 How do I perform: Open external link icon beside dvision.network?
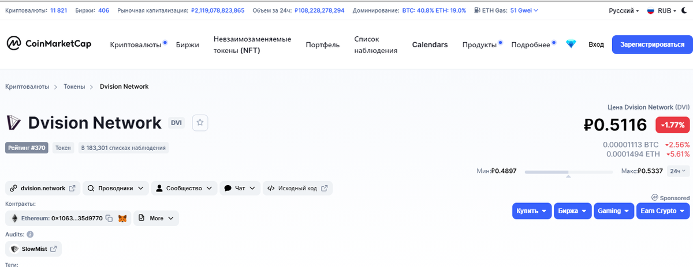[72, 188]
